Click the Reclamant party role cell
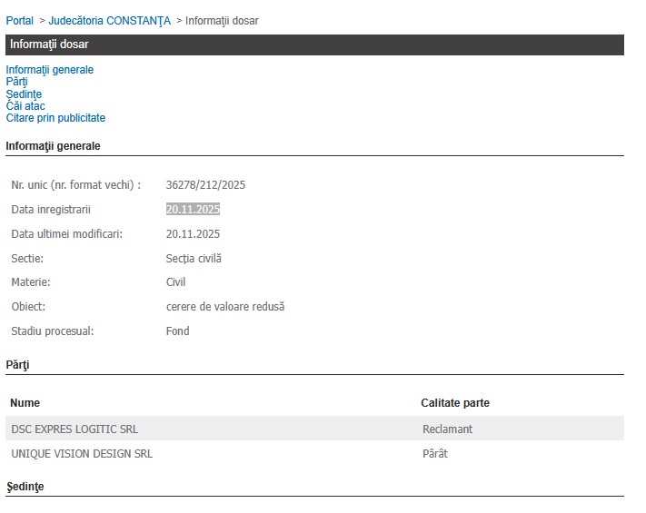Viewport: 646px width, 513px height. [x=447, y=429]
